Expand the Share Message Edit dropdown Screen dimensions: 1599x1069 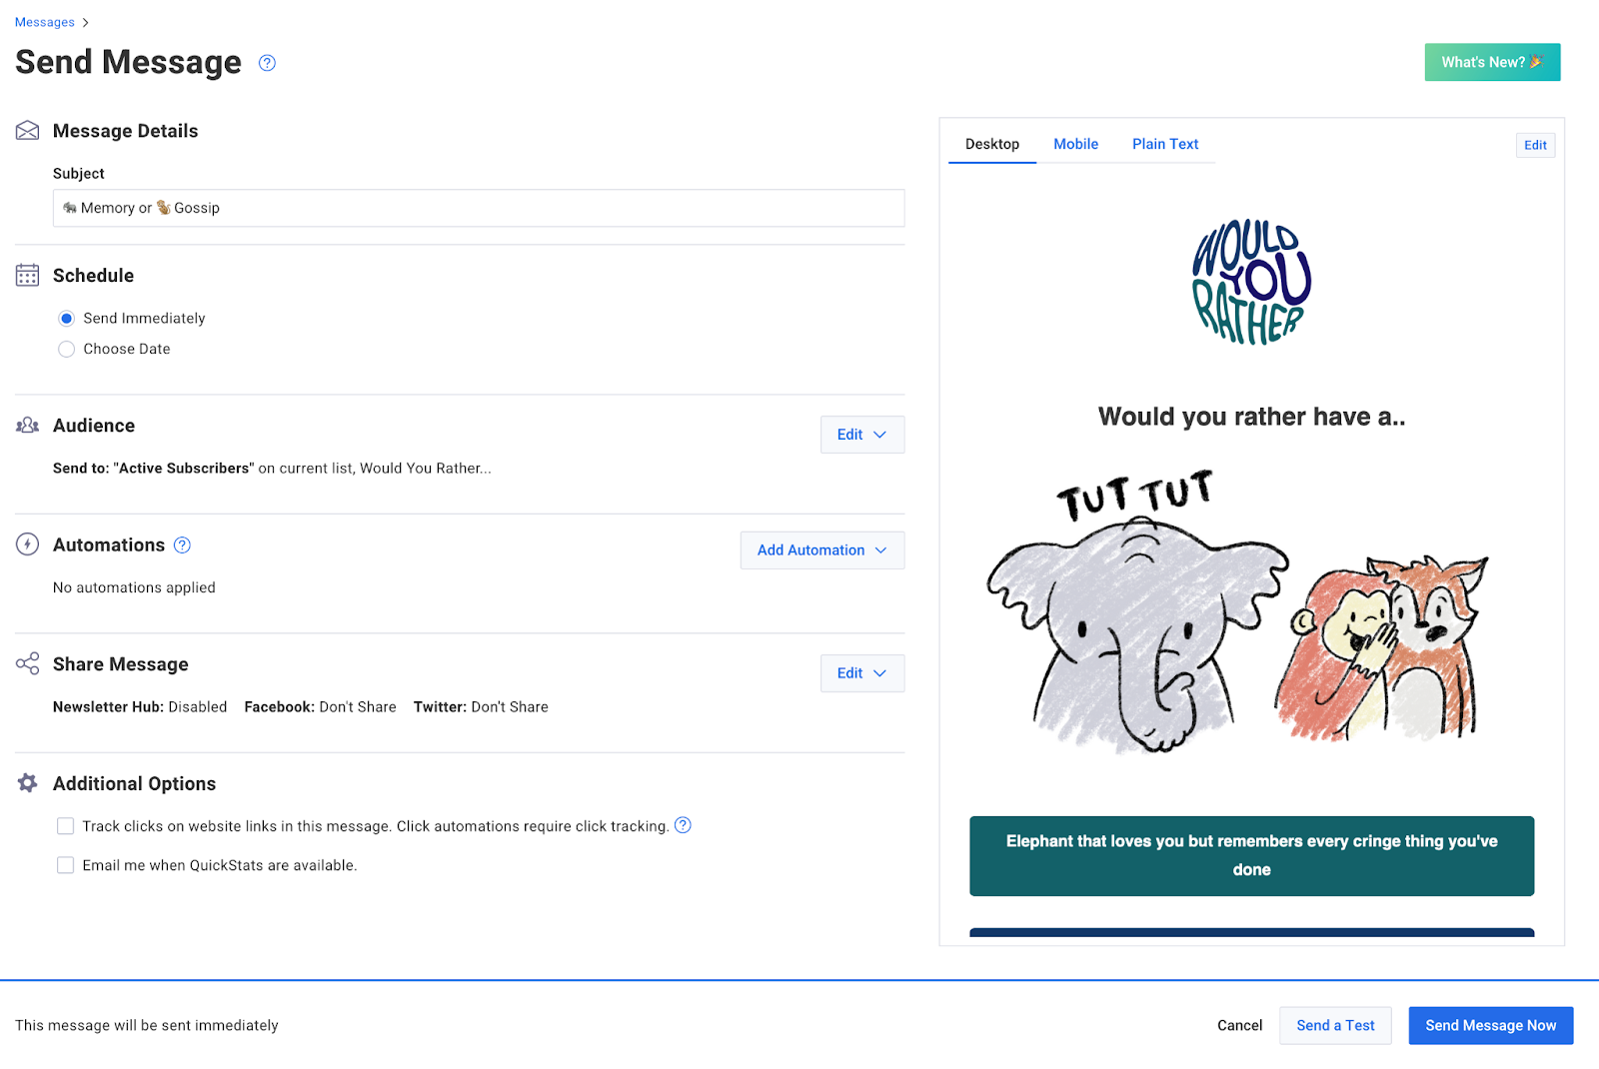tap(861, 673)
